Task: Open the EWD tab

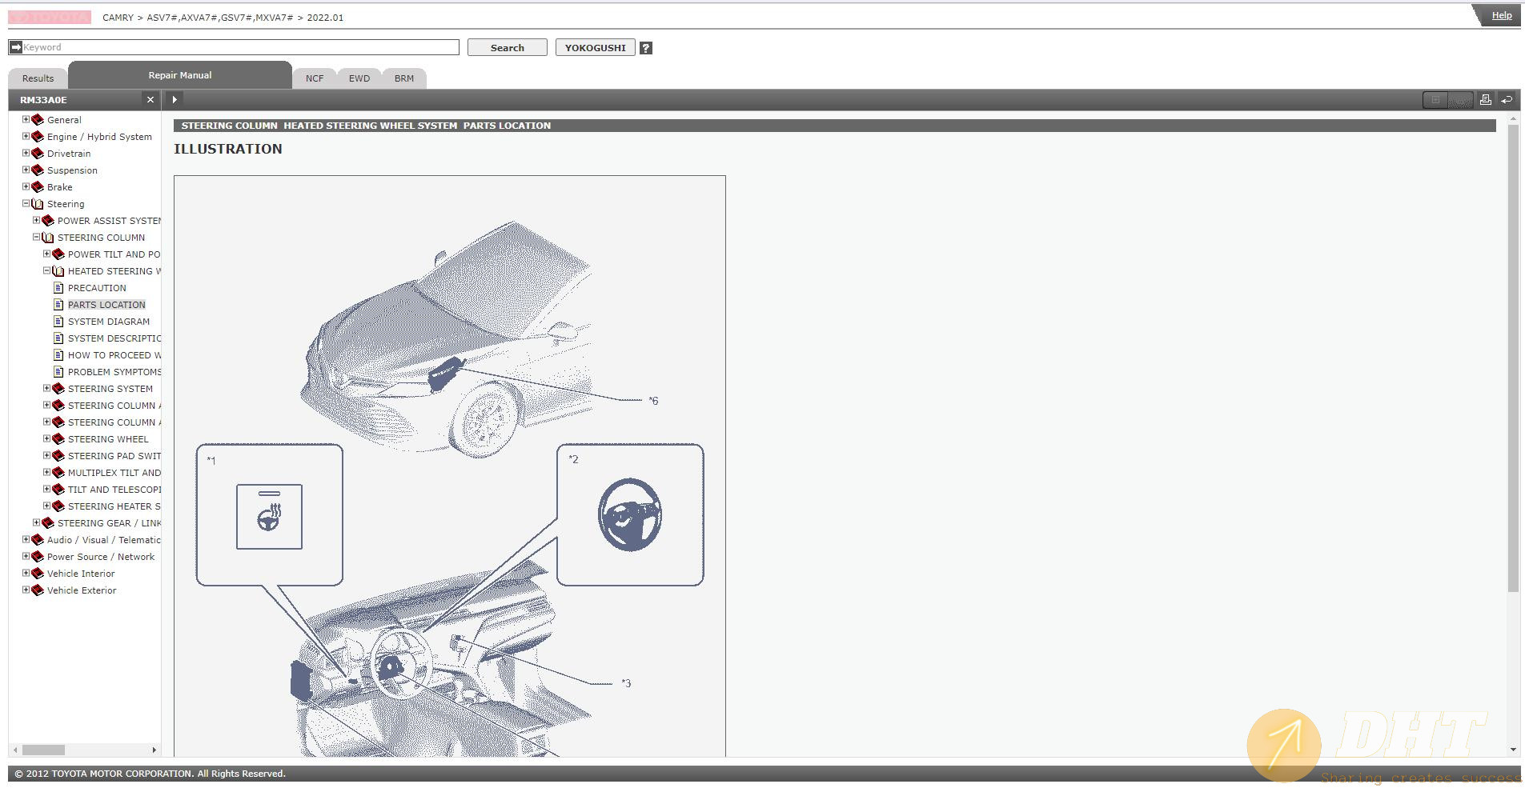Action: [359, 78]
